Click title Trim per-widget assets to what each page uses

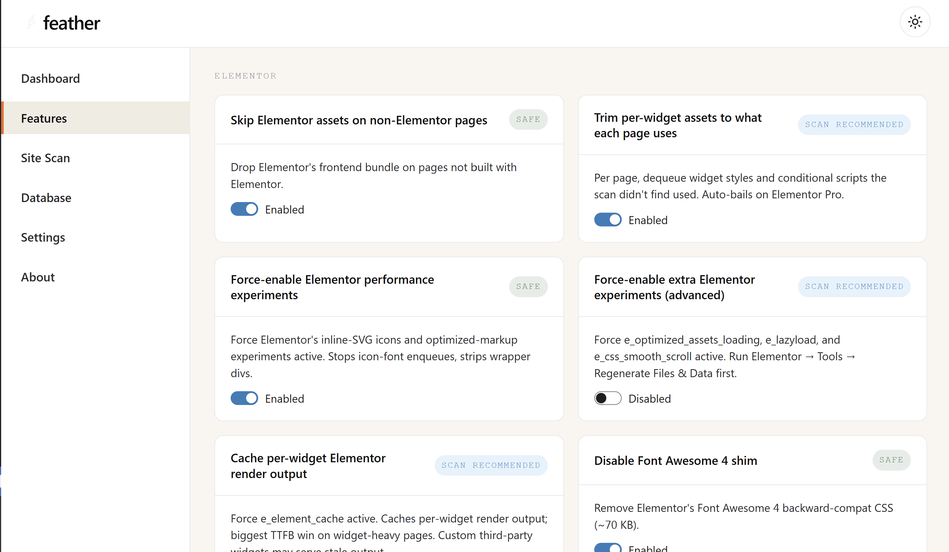678,125
